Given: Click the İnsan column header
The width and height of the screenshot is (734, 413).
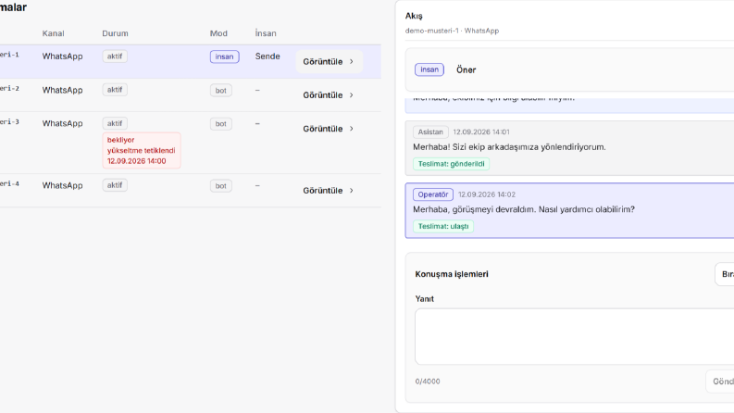Looking at the screenshot, I should click(266, 33).
